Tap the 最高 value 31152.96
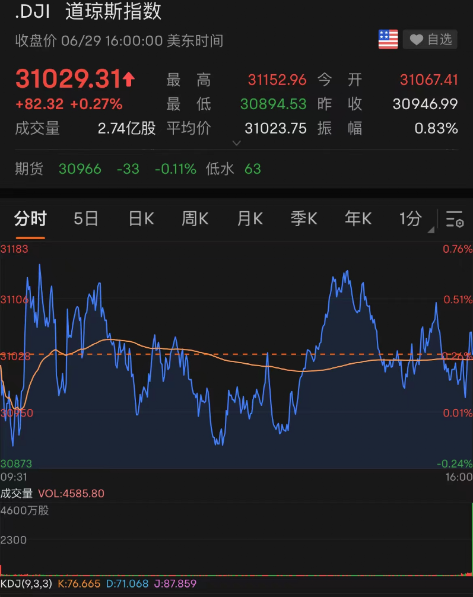Image resolution: width=473 pixels, height=597 pixels. point(277,80)
